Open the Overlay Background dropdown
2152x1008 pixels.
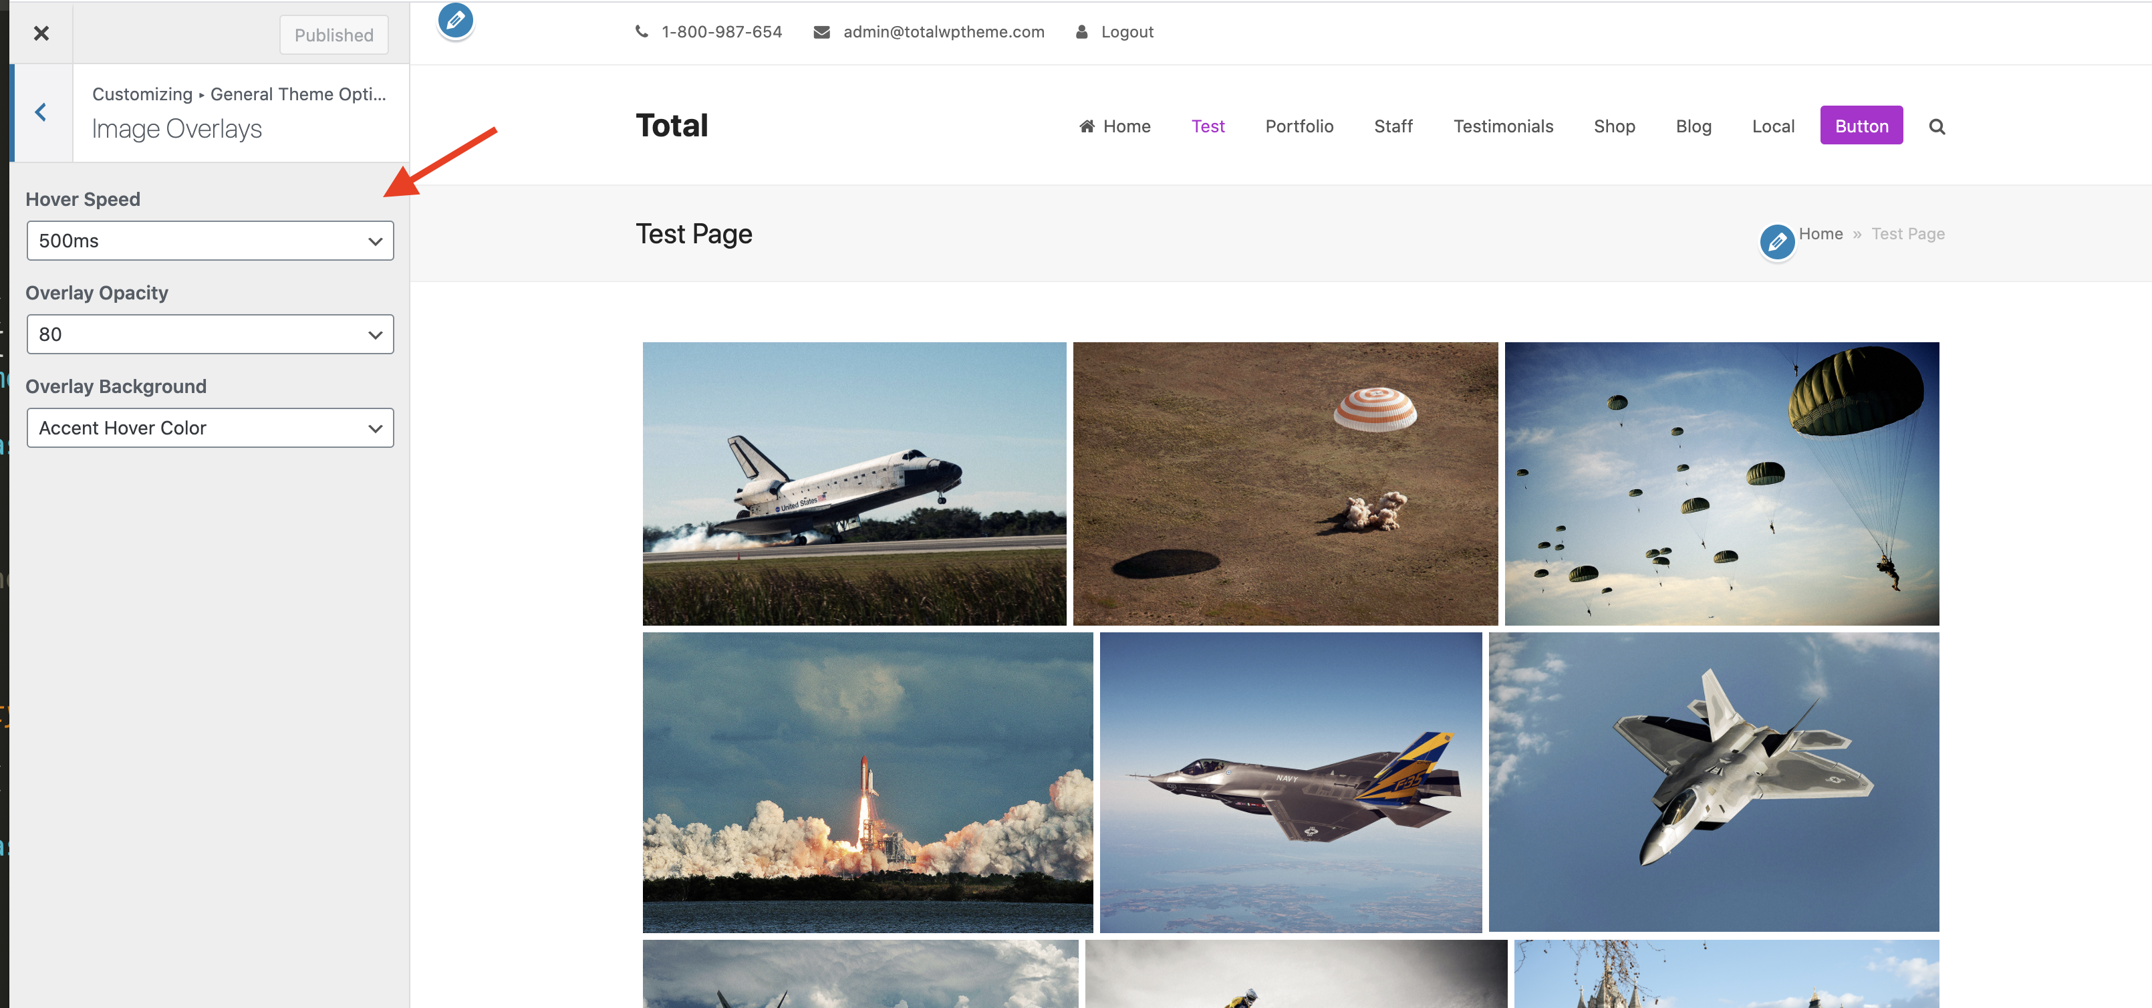tap(210, 428)
